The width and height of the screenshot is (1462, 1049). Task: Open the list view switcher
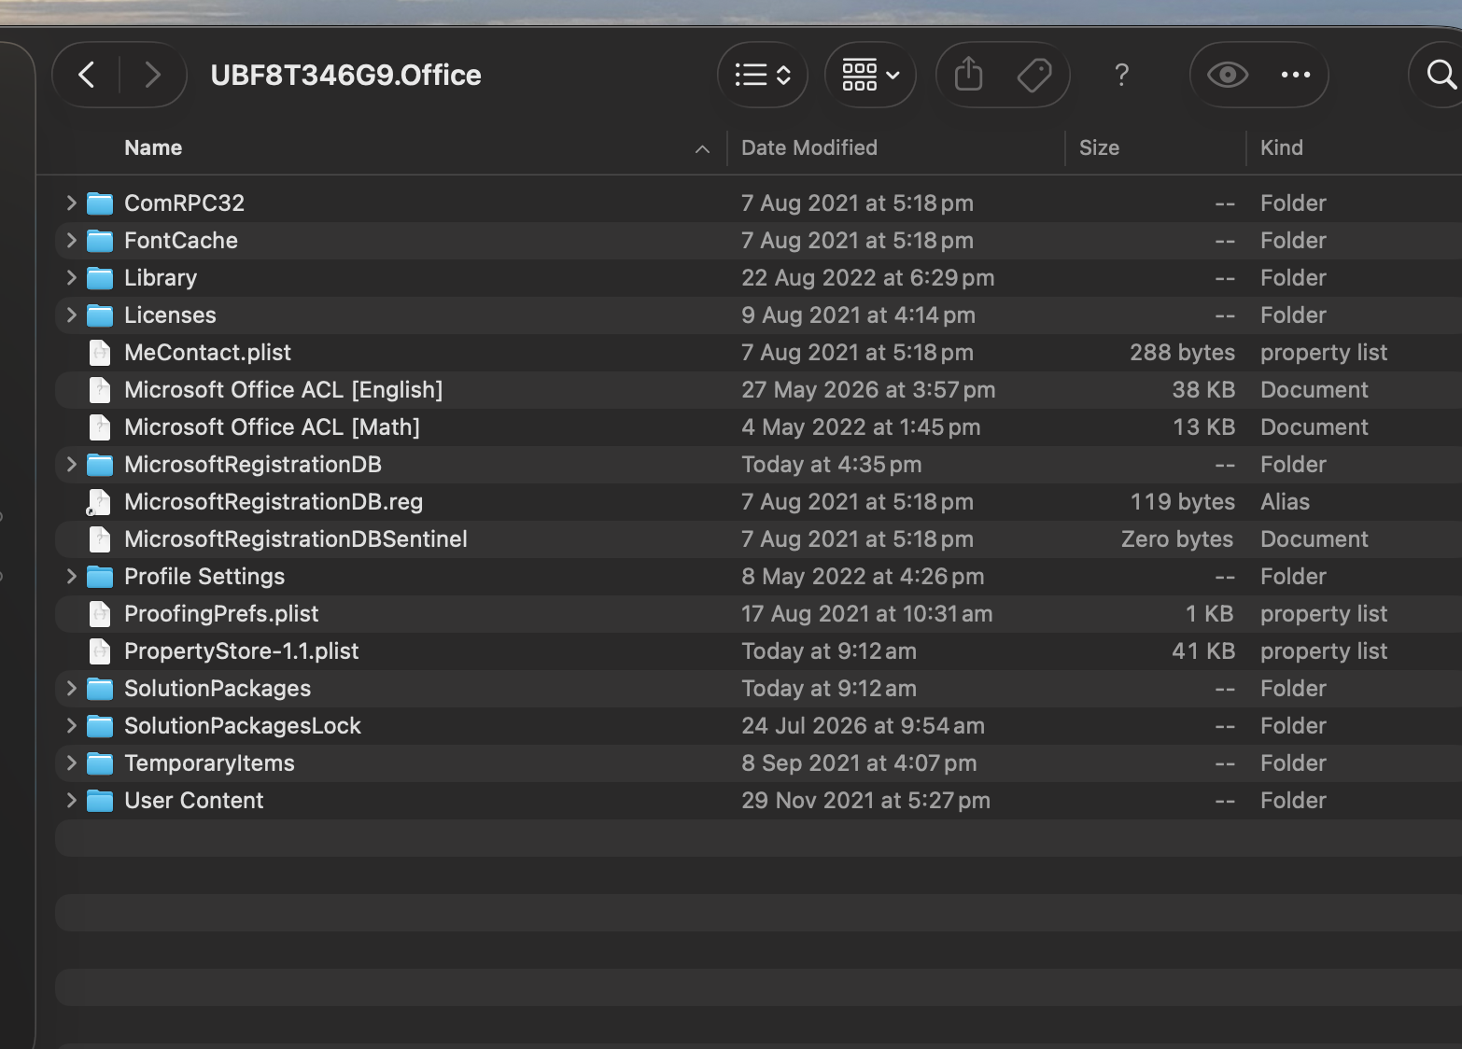[x=763, y=75]
